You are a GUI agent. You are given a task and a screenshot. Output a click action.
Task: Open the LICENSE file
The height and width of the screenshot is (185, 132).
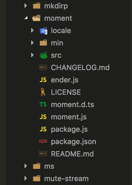pyautogui.click(x=66, y=92)
